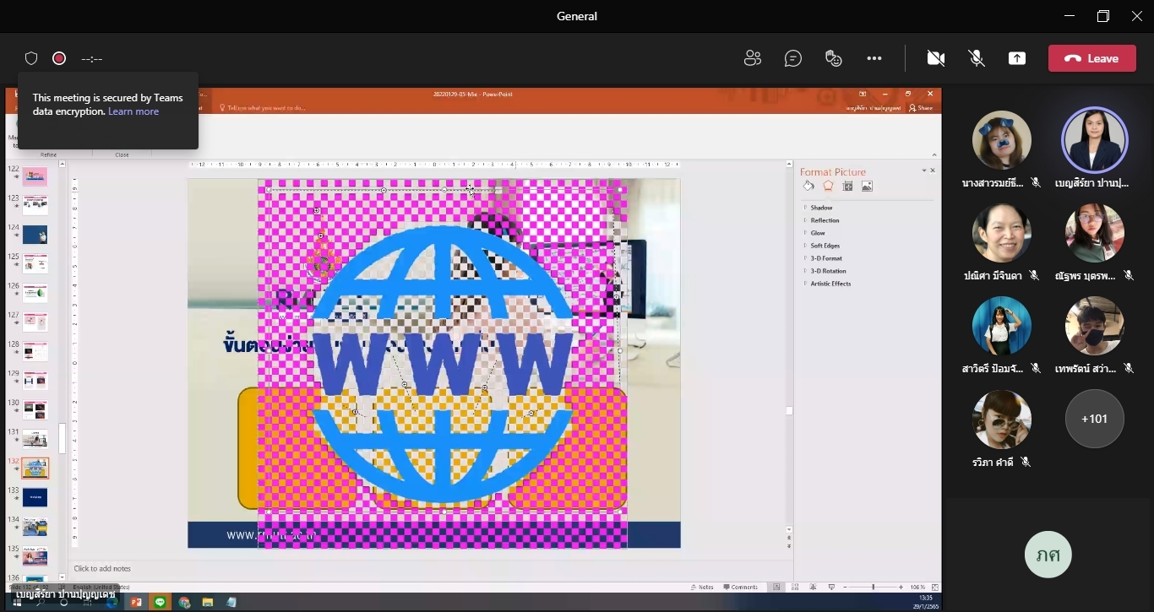This screenshot has height=612, width=1154.
Task: Open the Teams participants panel
Action: 752,58
